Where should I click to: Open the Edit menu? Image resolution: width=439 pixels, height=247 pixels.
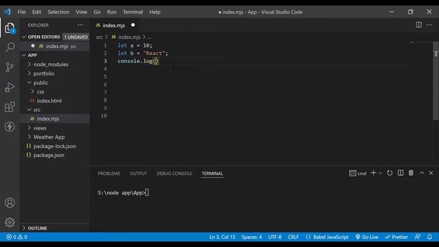pyautogui.click(x=36, y=12)
